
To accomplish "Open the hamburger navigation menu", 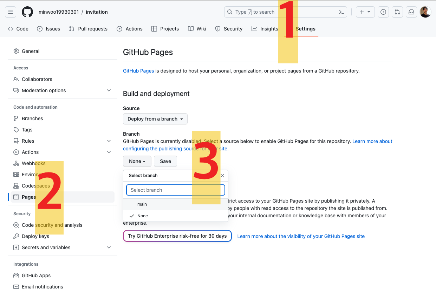I will (11, 12).
